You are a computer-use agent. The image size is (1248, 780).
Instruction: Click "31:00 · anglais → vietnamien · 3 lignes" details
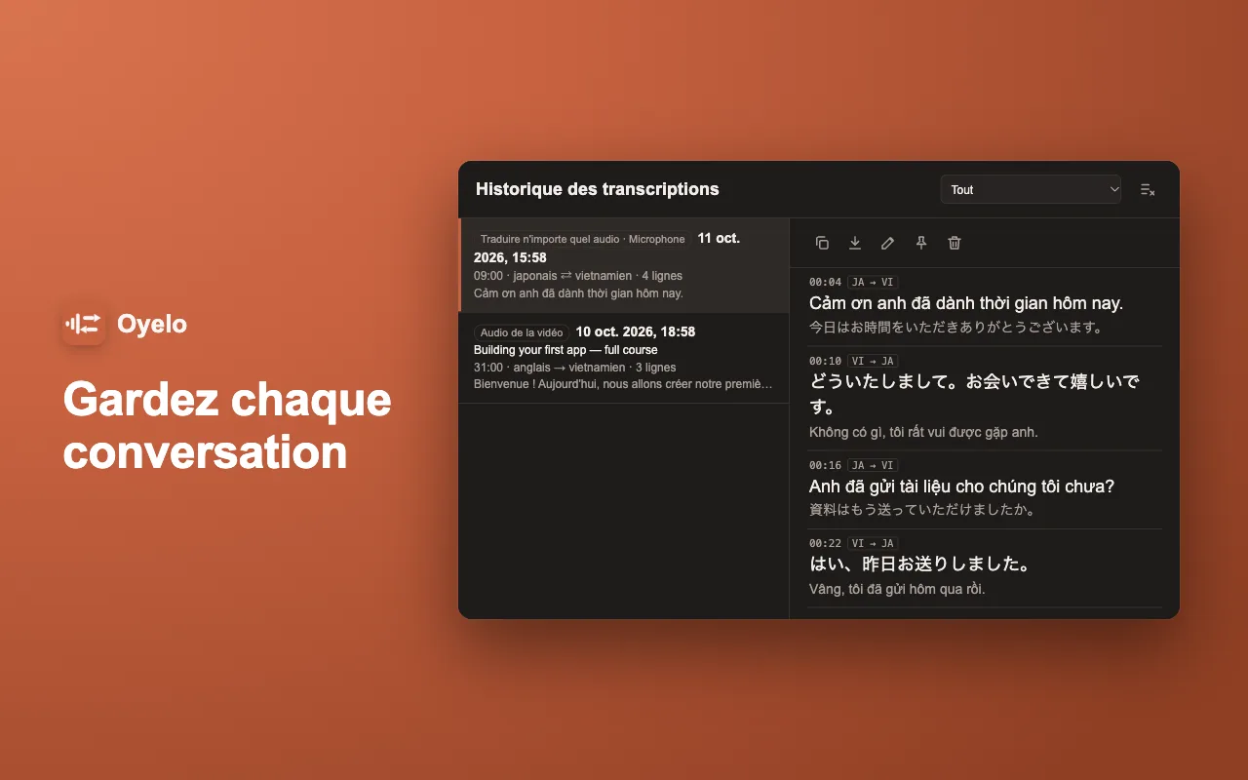coord(575,368)
